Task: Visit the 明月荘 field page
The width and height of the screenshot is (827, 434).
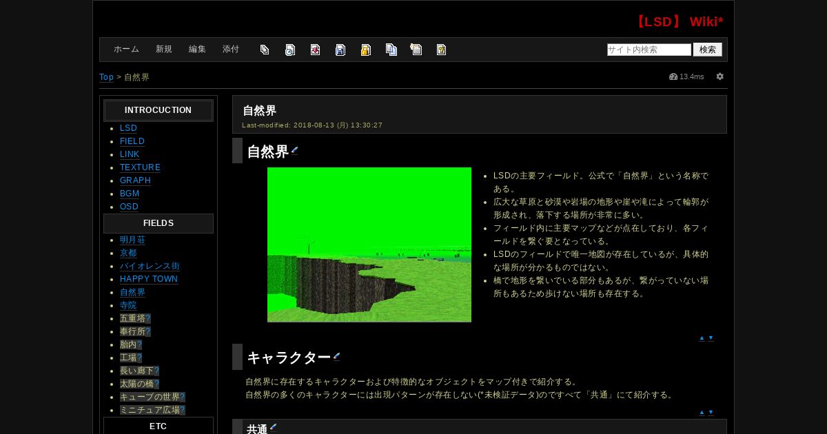Action: pyautogui.click(x=132, y=240)
